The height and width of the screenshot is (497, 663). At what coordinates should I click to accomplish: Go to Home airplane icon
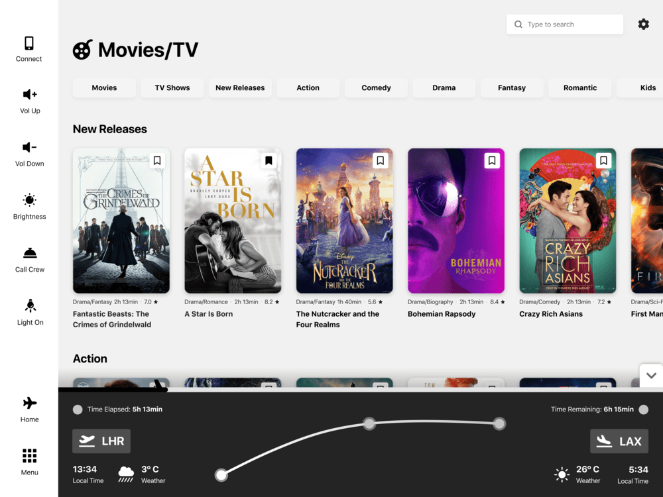tap(30, 403)
